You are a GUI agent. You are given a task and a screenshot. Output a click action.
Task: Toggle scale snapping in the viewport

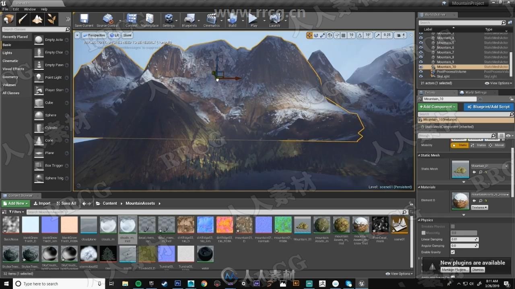point(378,35)
